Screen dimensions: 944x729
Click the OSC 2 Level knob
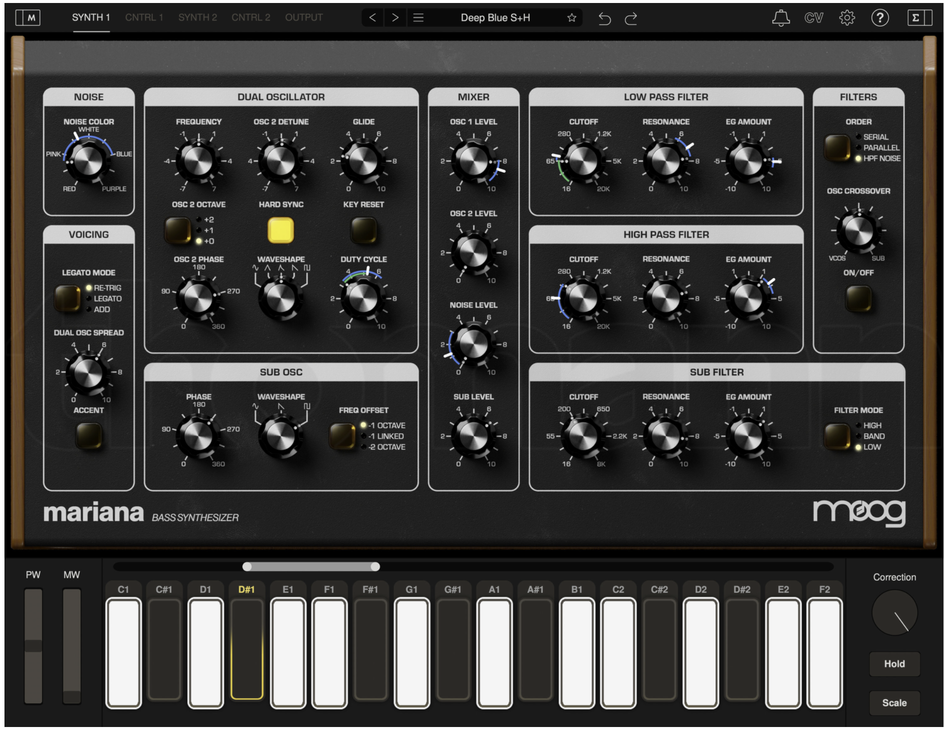[473, 252]
